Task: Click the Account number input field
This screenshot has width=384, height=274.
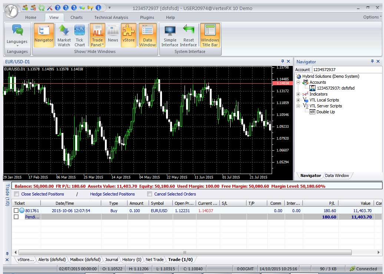Action: tap(347, 70)
